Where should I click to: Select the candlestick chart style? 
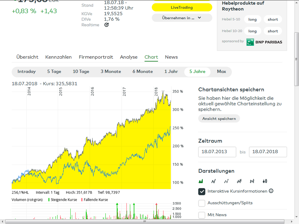[264, 181]
